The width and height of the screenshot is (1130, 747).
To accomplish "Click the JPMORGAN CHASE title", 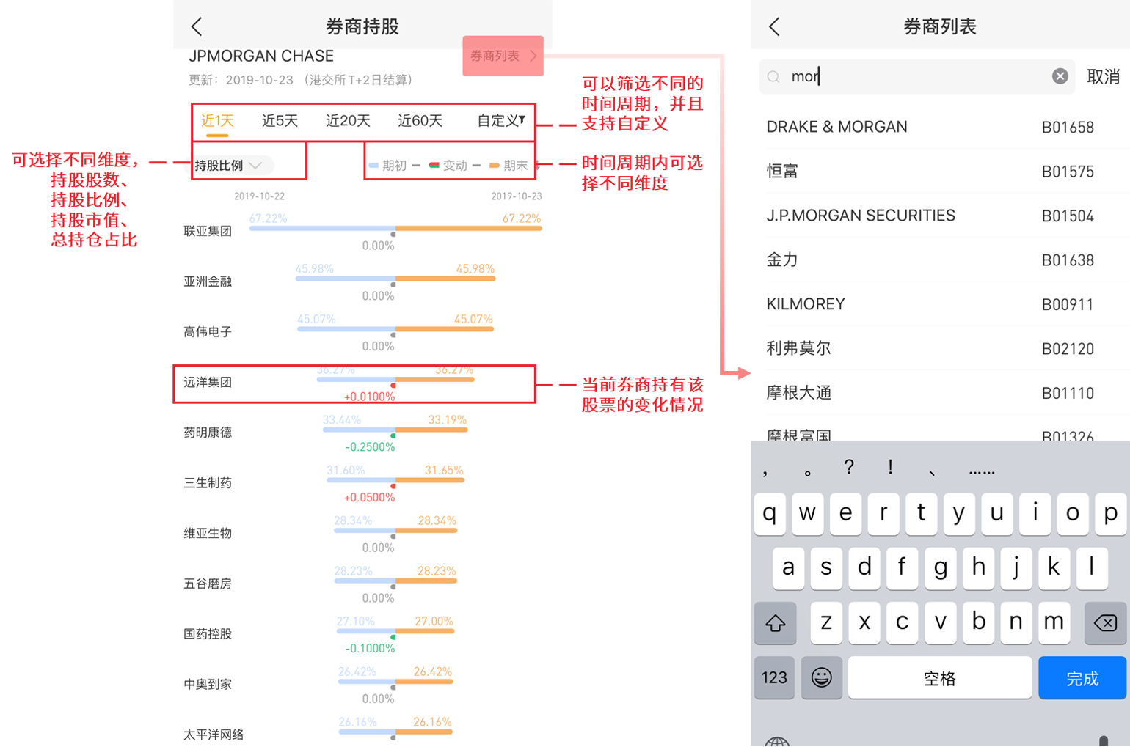I will [261, 56].
